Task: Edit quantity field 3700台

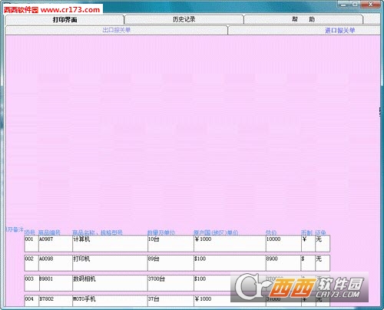Action: 170,283
